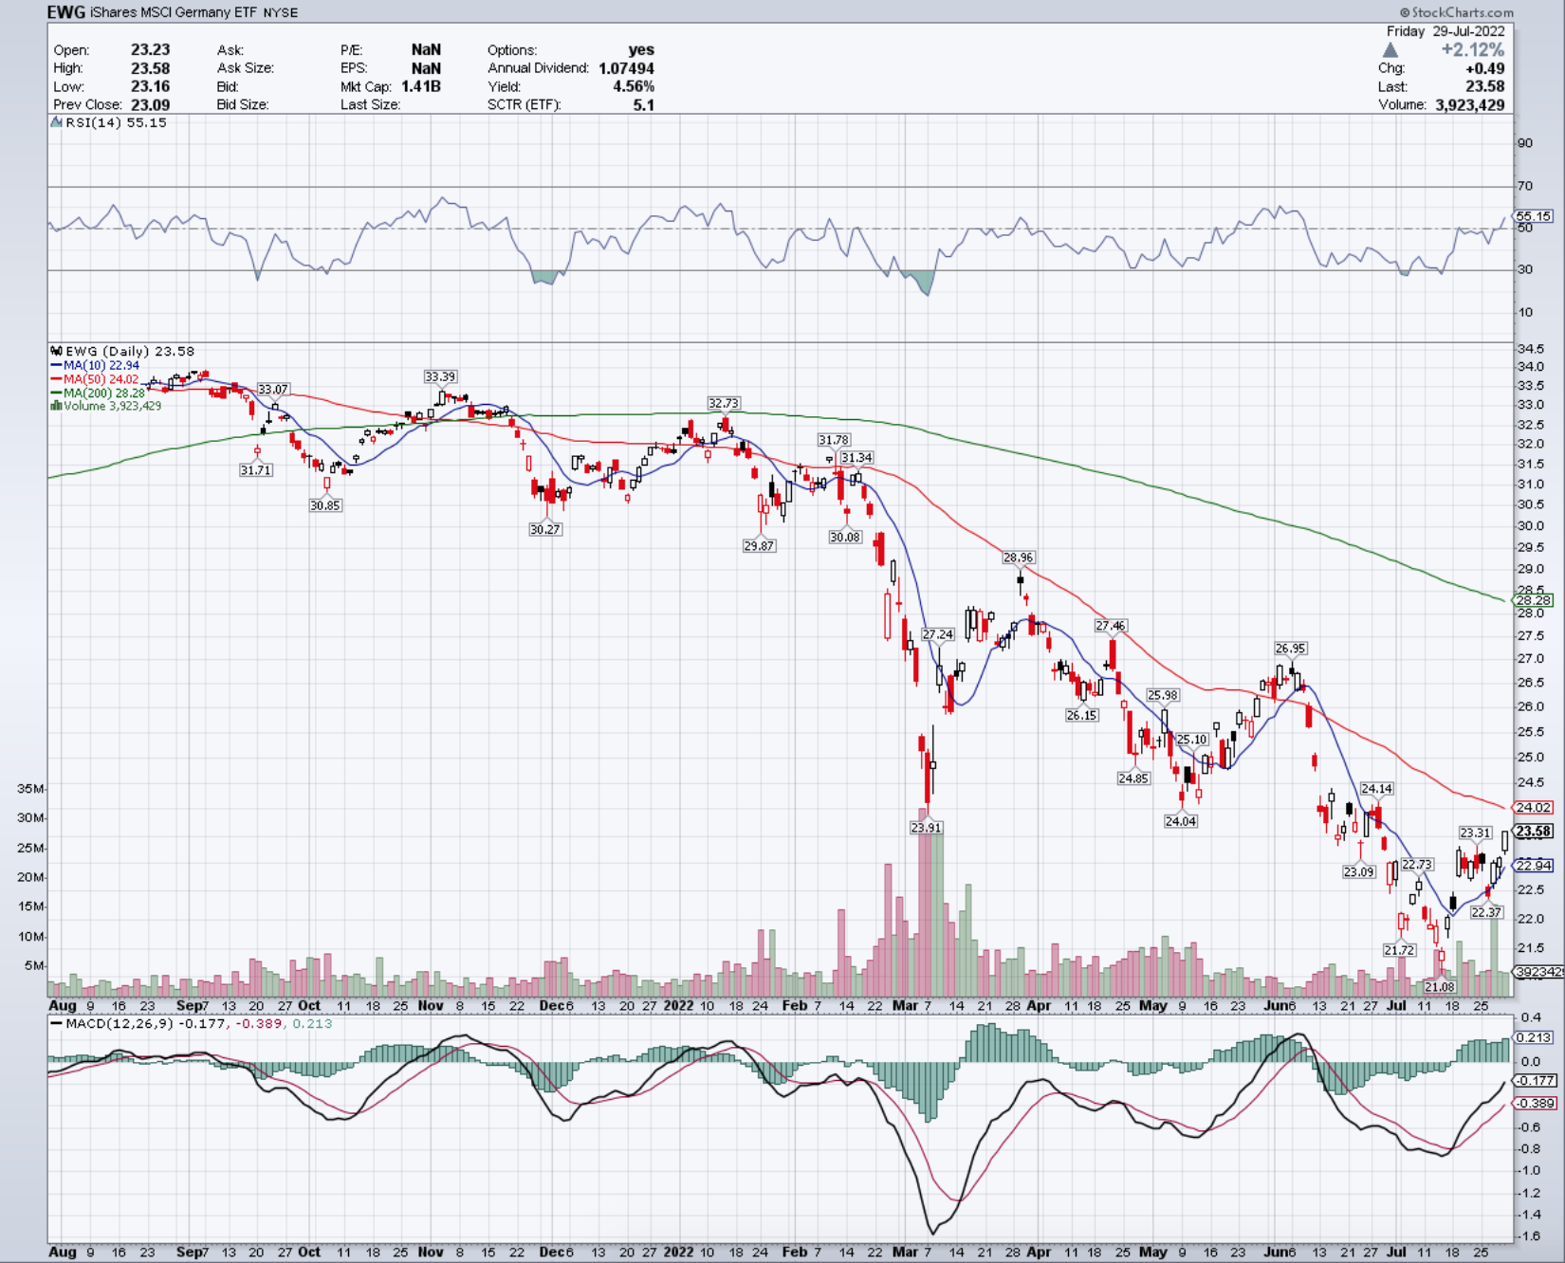Viewport: 1565px width, 1263px height.
Task: Click the 35M volume axis label
Action: [x=29, y=789]
